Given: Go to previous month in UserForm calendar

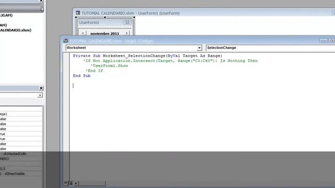Looking at the screenshot, I should pos(83,33).
